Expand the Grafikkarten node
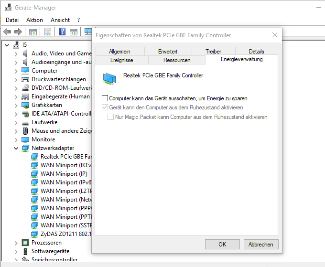This screenshot has width=325, height=267. 16,106
